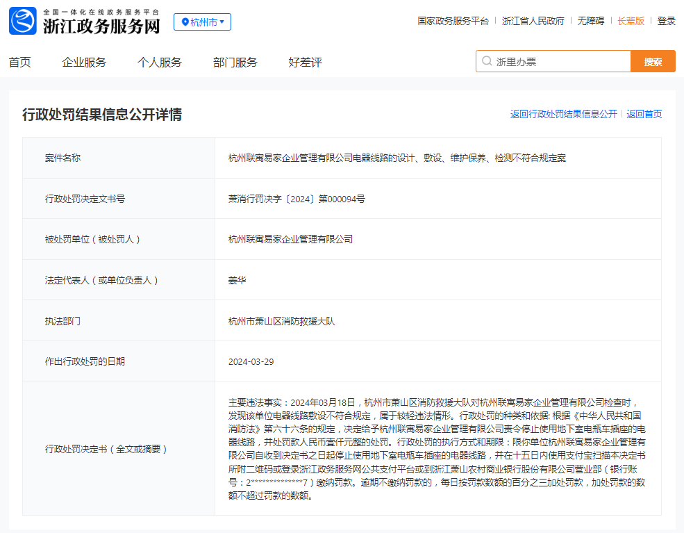Click the 执法部门 label
684x533 pixels.
pos(62,321)
